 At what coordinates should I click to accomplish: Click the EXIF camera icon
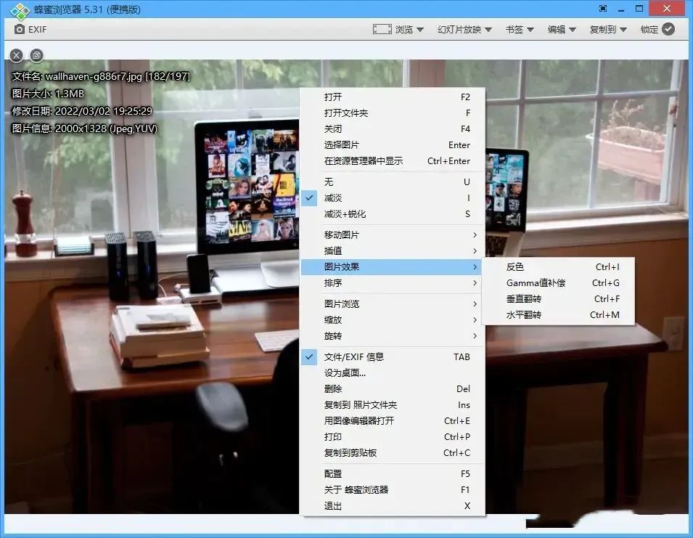click(x=20, y=30)
